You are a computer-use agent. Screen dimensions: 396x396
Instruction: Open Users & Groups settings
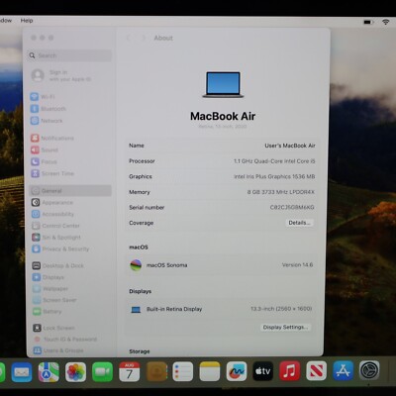pos(58,350)
